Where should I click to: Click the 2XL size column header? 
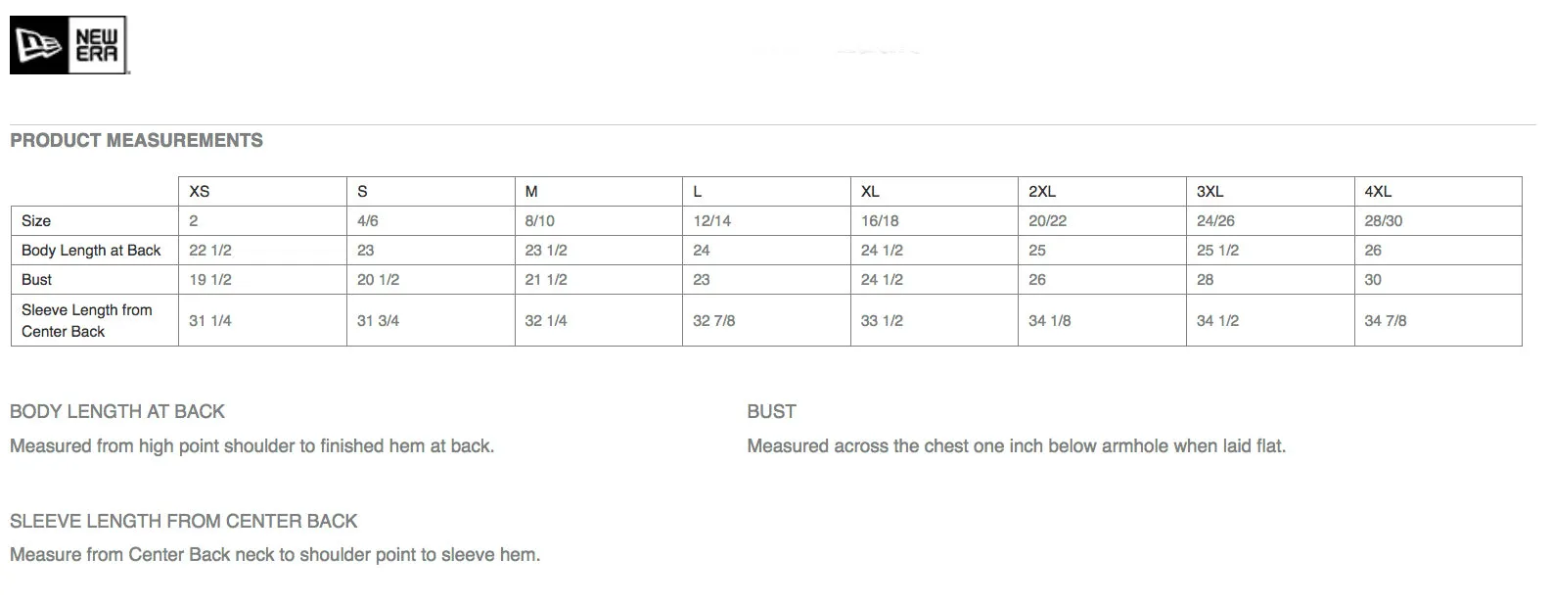click(1102, 191)
